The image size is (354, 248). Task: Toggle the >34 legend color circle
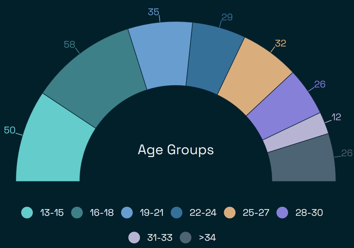pos(186,238)
